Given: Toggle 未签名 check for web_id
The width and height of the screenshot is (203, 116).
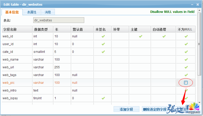Looking at the screenshot, I should 103,36.
